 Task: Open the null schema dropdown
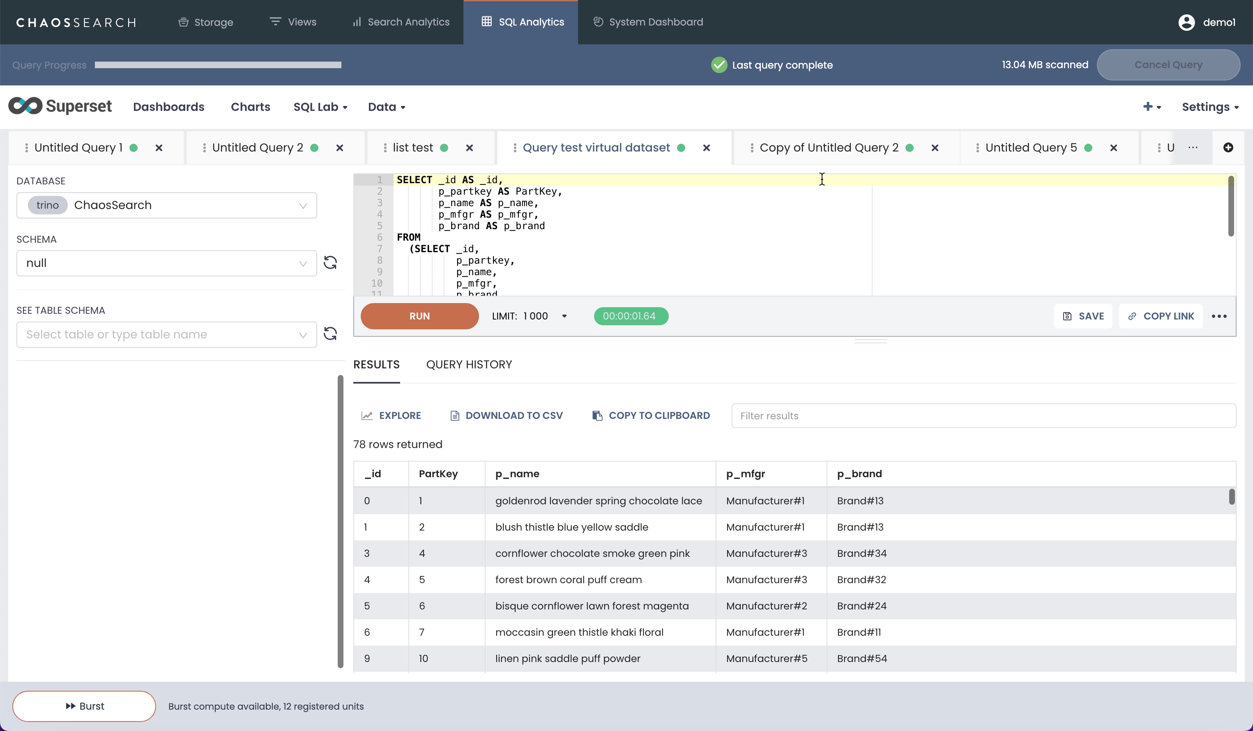click(166, 263)
